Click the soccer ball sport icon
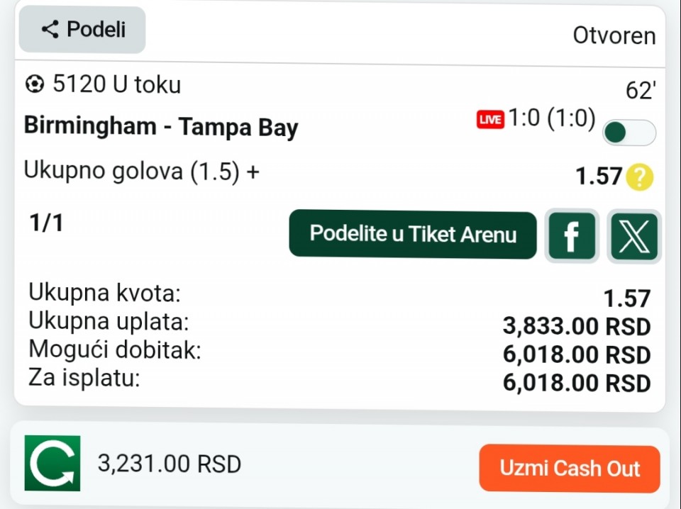681x509 pixels. (35, 84)
